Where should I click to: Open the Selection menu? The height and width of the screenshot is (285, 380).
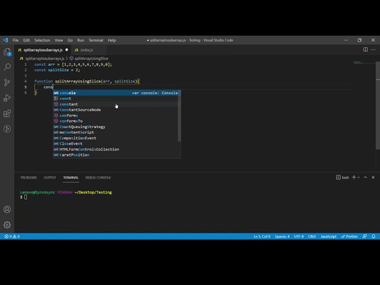42,40
